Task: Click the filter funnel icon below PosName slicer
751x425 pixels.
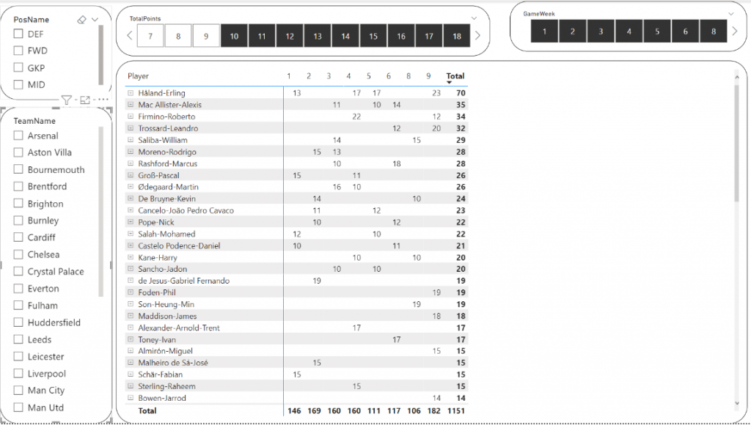Action: [x=67, y=100]
